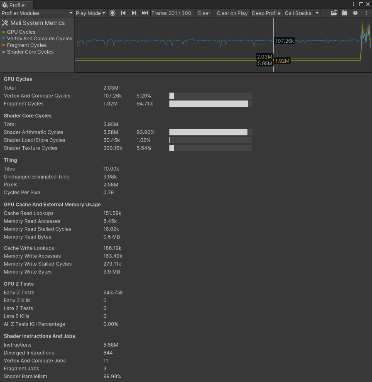Open the Play Mode target dropdown
372x382 pixels.
pyautogui.click(x=91, y=13)
